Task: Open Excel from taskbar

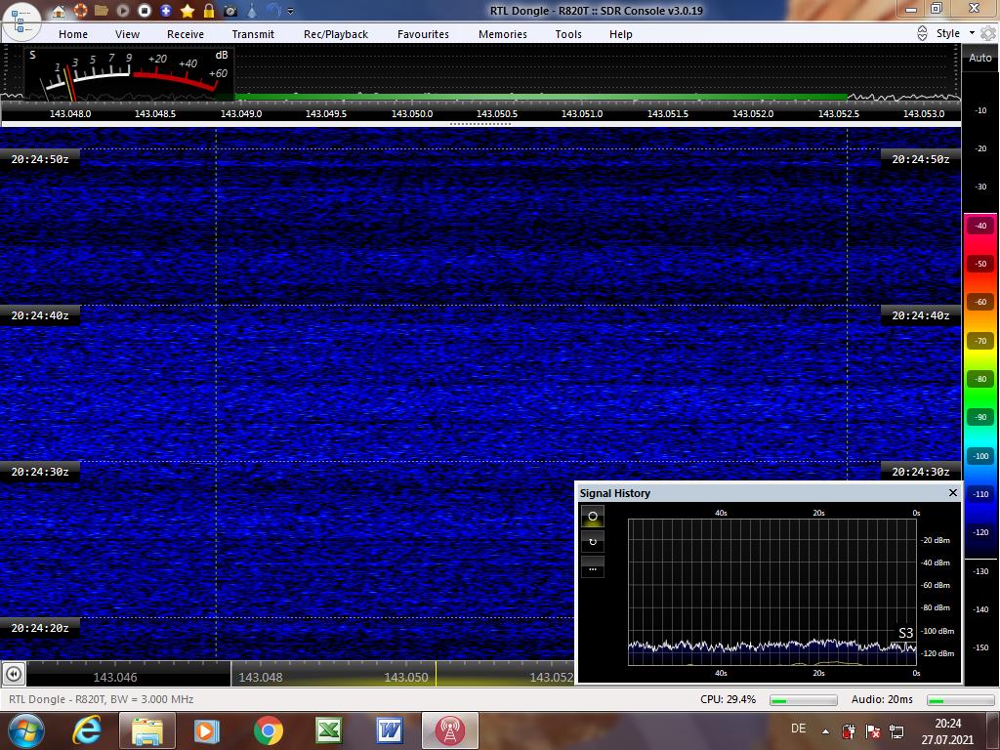Action: point(329,730)
